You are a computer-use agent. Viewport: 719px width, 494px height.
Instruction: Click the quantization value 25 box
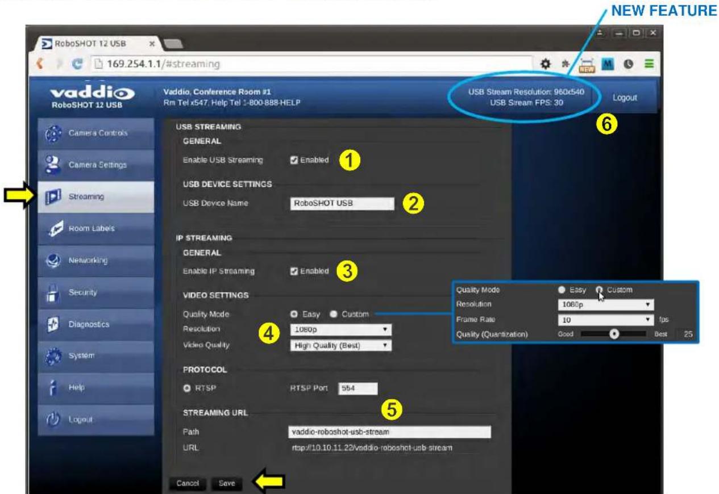(x=687, y=334)
